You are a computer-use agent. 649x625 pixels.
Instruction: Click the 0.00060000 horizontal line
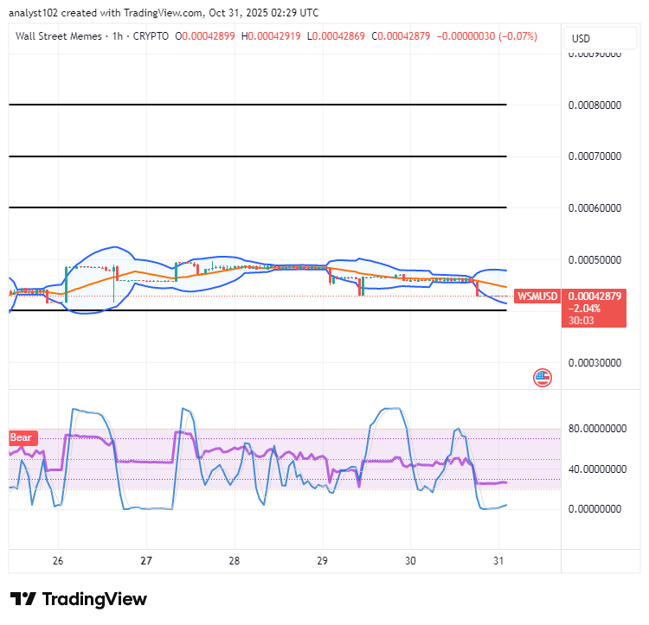click(x=258, y=207)
